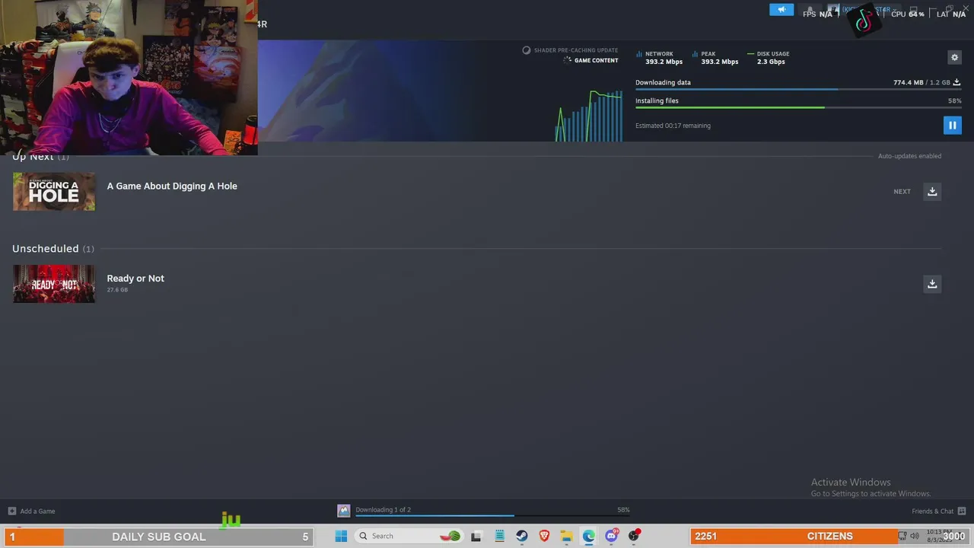Select the 'Ready or Not' title
The width and height of the screenshot is (974, 548).
(x=135, y=278)
